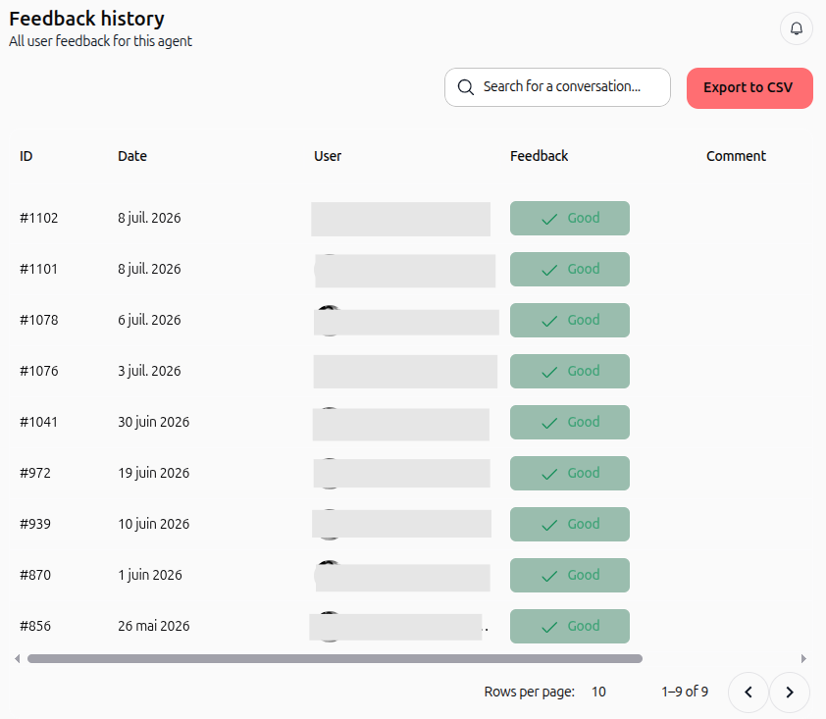Select ID #870
Screen dimensions: 826x719
tap(35, 575)
